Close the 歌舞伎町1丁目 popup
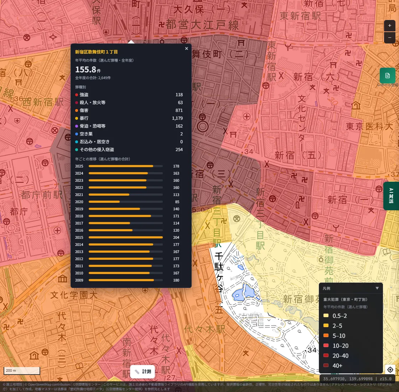The image size is (399, 392). pyautogui.click(x=187, y=48)
